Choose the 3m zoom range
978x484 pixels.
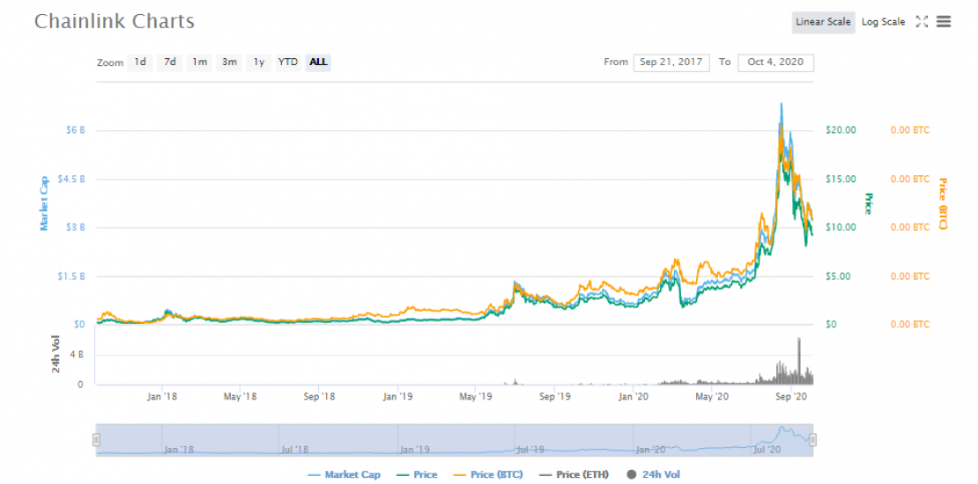point(229,62)
